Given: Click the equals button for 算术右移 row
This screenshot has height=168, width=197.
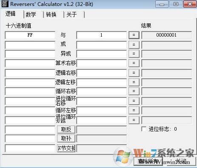Looking at the screenshot, I should pyautogui.click(x=134, y=63).
